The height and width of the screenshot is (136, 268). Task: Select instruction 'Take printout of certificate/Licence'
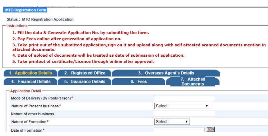[x=83, y=62]
